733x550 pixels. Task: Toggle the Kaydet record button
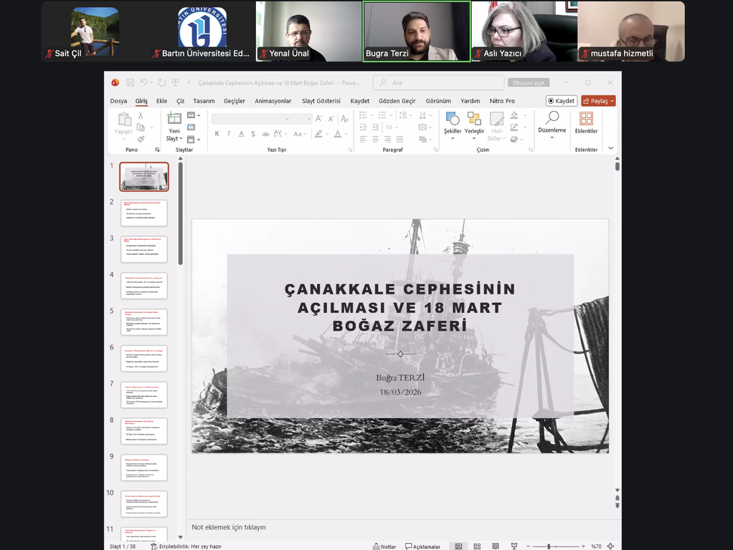coord(561,101)
